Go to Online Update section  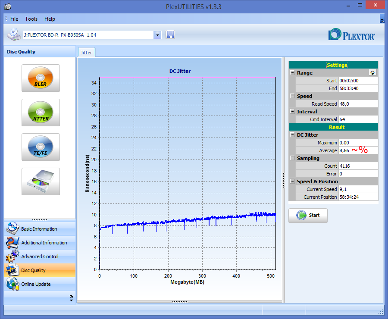click(40, 284)
